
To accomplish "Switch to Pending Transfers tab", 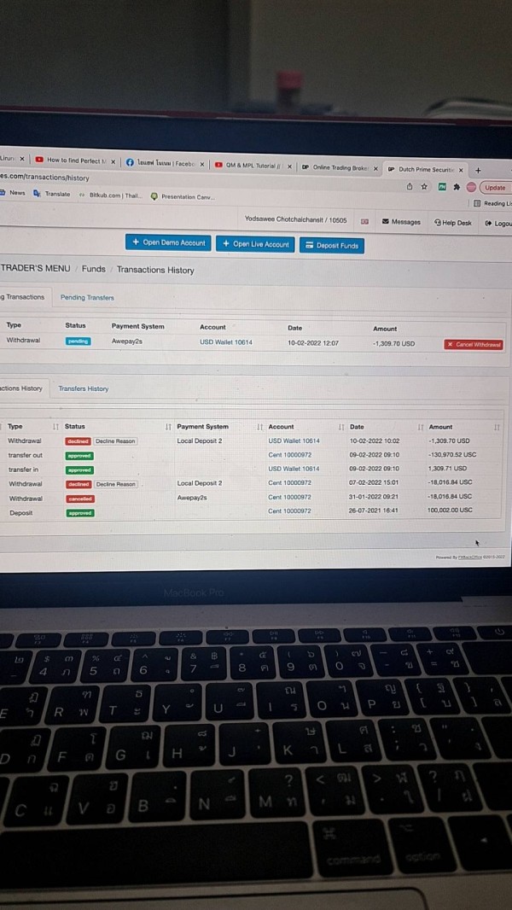I will (x=87, y=298).
